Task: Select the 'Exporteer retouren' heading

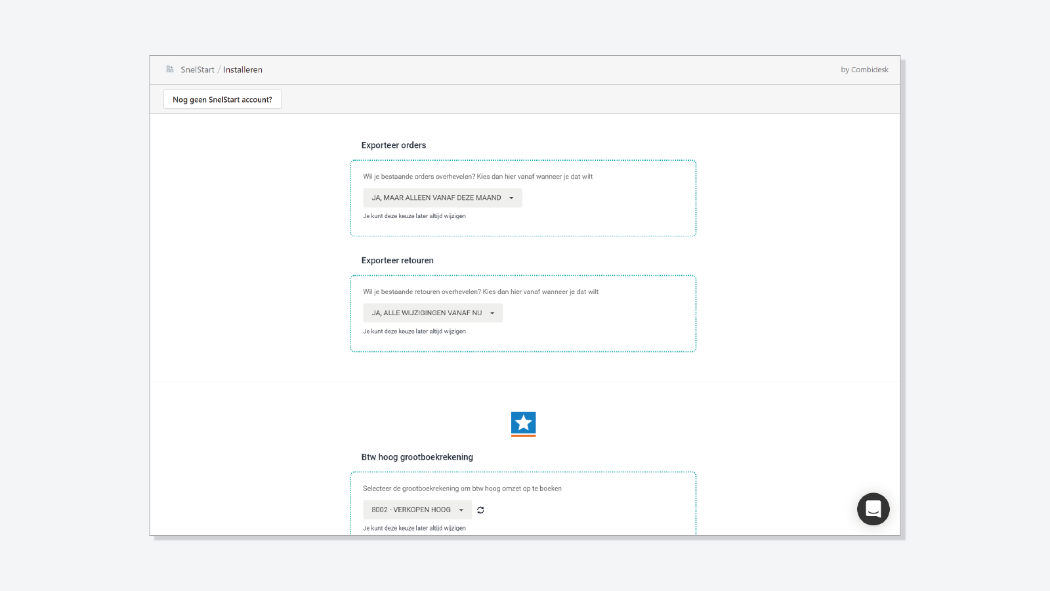Action: coord(397,260)
